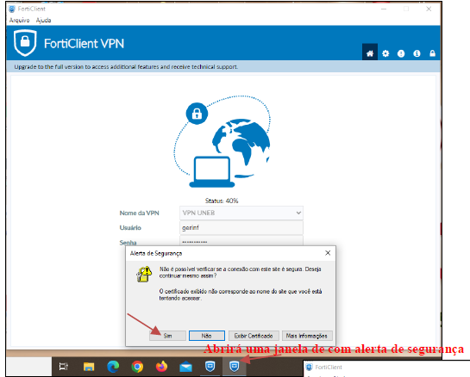
Task: Click Não in the security alert
Action: click(206, 336)
